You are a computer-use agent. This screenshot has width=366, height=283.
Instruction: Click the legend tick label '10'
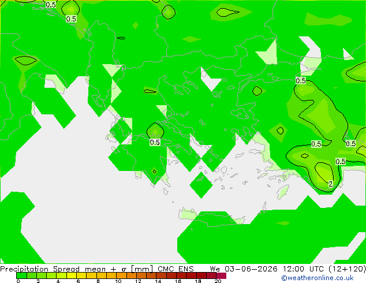coord(118,281)
